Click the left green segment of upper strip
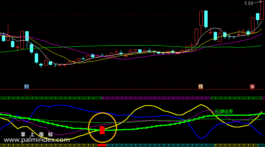The image size is (265, 147). (51, 98)
